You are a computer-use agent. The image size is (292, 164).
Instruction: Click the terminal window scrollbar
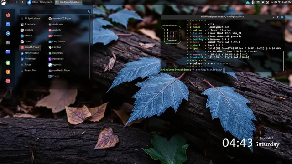[x=283, y=61]
